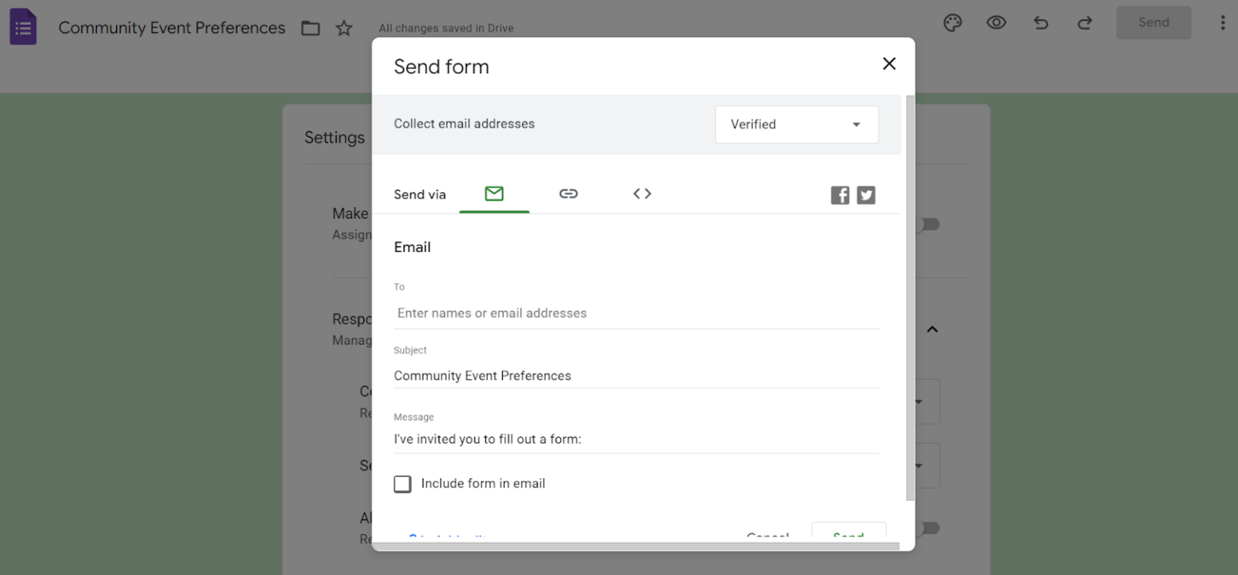1238x575 pixels.
Task: Flip the toggle at the top of Settings
Action: coord(928,224)
